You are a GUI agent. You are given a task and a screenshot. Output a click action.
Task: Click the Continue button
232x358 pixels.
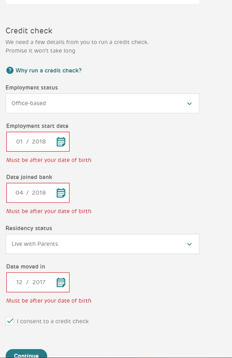(26, 354)
